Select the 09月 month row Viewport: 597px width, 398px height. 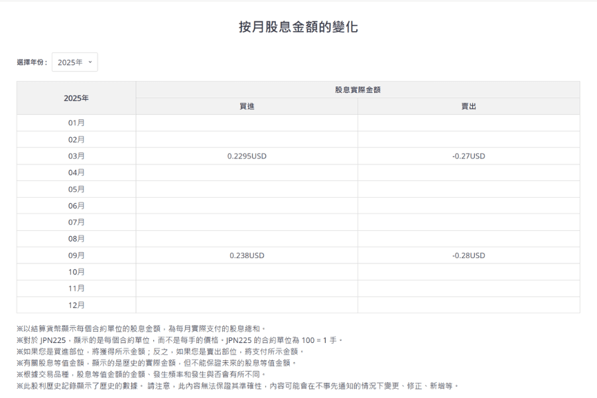(75, 255)
